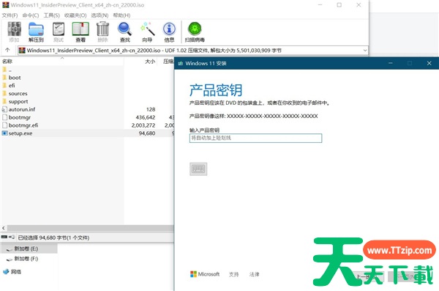Select New Volume (F:) in the sidebar
The width and height of the screenshot is (439, 291).
tap(26, 259)
